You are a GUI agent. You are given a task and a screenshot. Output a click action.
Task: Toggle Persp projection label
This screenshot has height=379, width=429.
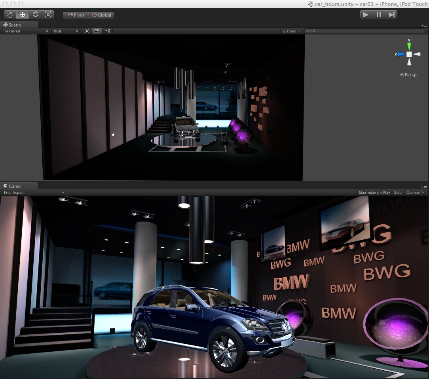408,75
